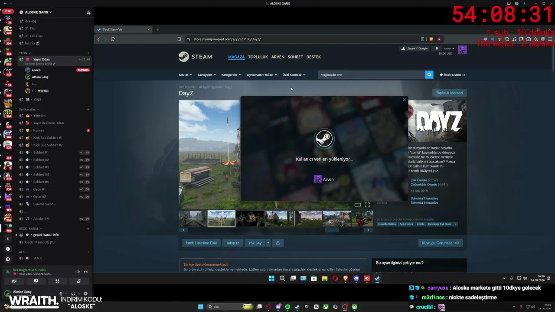Expand the Tavsiyeler dropdown menu
The width and height of the screenshot is (555, 312).
207,75
